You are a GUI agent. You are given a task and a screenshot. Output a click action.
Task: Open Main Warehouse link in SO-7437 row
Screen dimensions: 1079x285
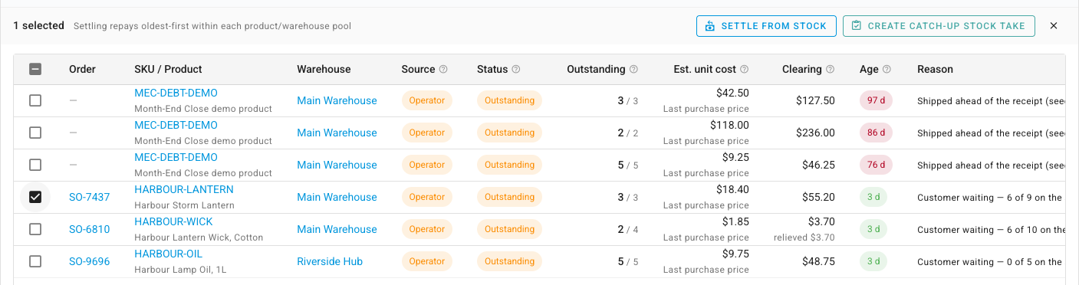click(x=337, y=197)
